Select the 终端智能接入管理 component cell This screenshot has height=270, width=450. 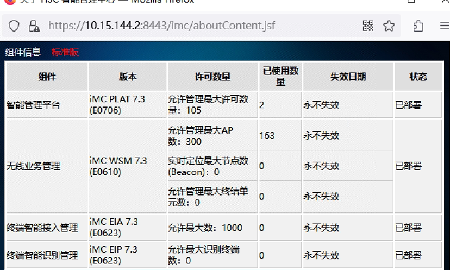[x=47, y=227]
